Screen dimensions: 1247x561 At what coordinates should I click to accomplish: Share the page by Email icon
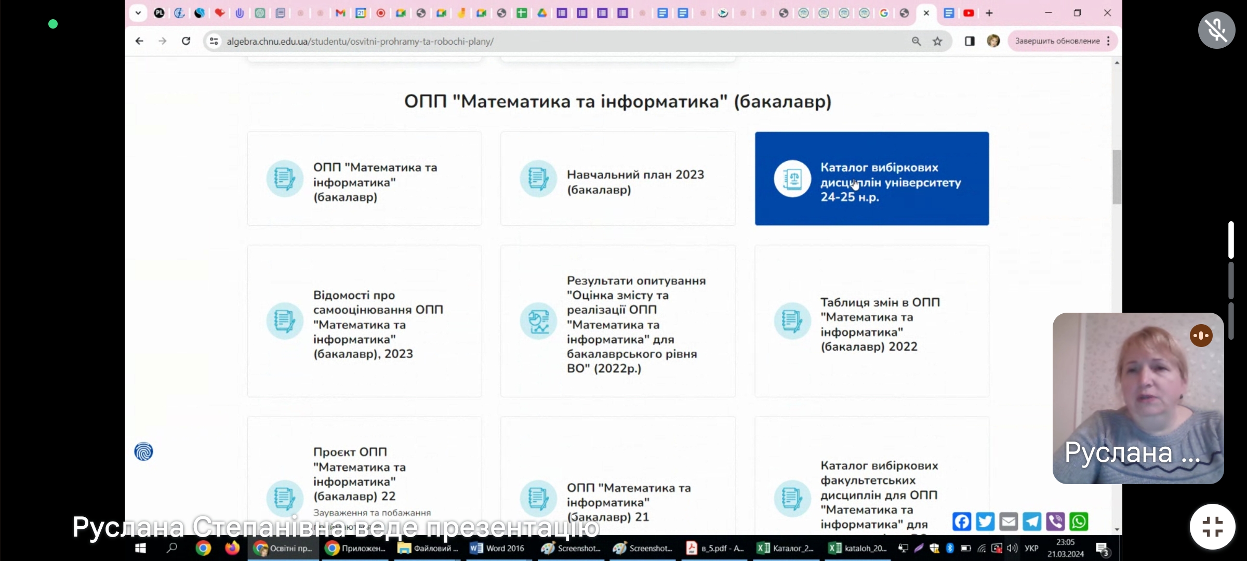[x=1009, y=522]
